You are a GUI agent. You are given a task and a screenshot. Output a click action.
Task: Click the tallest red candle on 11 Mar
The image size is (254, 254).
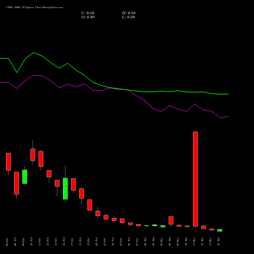pyautogui.click(x=196, y=179)
